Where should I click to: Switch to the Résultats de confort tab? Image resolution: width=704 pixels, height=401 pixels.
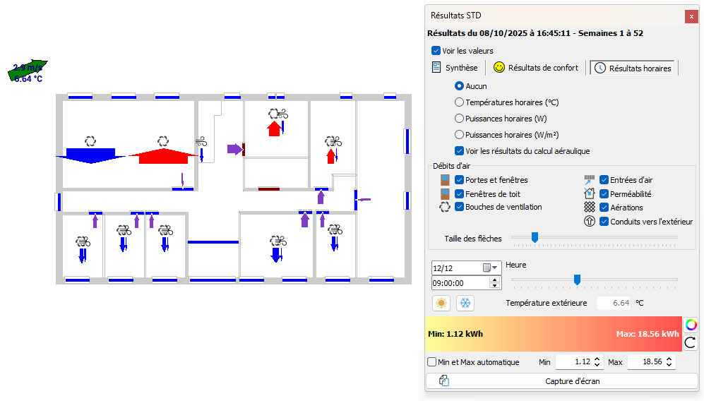click(x=536, y=68)
